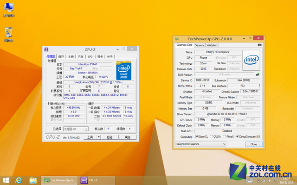This screenshot has height=185, width=297.
Task: Click the volume speaker tray icon
Action: point(269,180)
